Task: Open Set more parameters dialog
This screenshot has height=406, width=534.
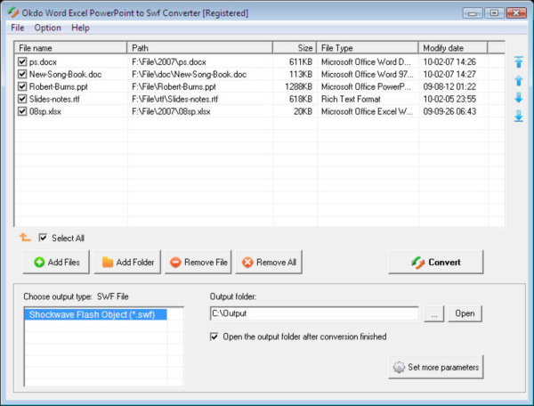Action: [436, 367]
